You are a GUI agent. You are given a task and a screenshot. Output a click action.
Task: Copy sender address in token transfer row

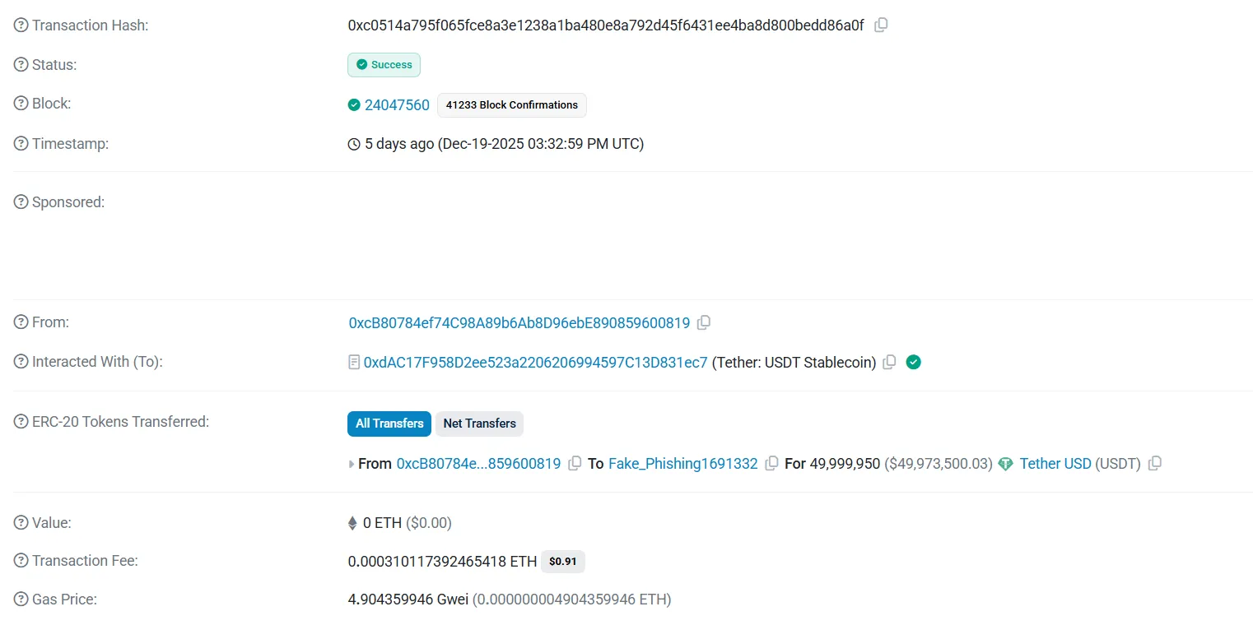[x=575, y=463]
